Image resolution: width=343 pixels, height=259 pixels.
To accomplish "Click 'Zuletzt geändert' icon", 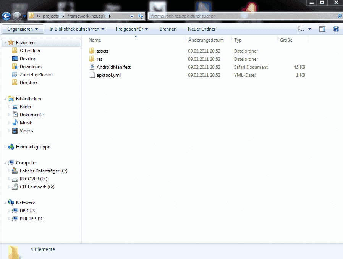I will (x=15, y=75).
